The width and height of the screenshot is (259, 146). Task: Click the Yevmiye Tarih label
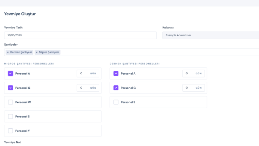(x=13, y=27)
